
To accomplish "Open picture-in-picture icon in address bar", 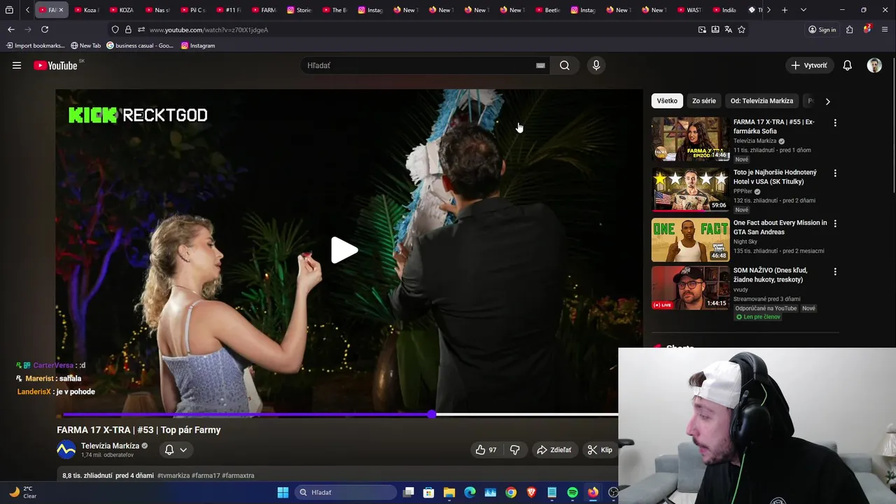I will (x=702, y=29).
